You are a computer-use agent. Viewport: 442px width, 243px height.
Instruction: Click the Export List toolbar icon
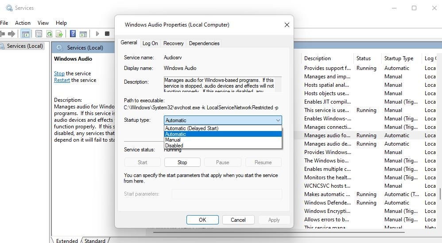[59, 34]
